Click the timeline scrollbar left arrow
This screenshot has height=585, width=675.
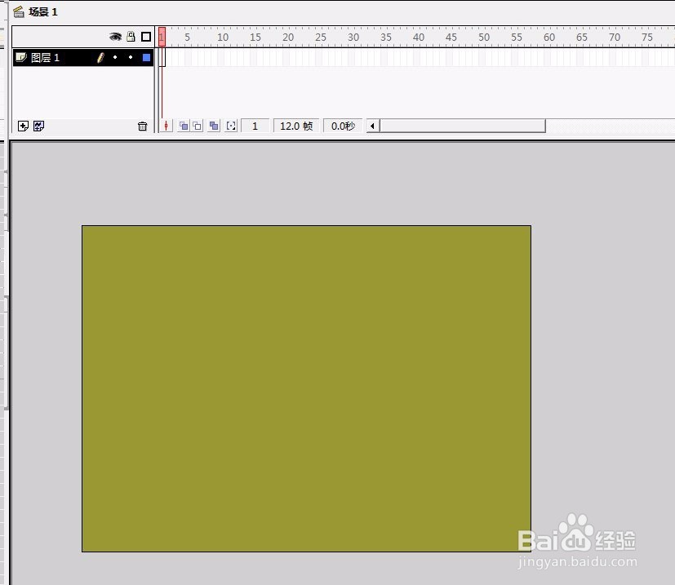[x=373, y=126]
